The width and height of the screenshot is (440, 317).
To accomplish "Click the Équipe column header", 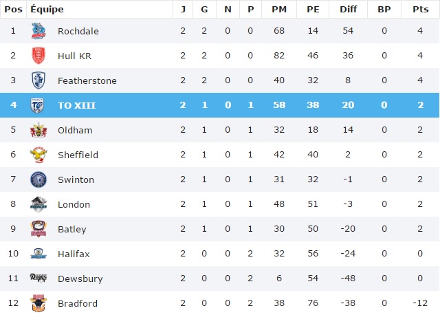I will (x=47, y=9).
